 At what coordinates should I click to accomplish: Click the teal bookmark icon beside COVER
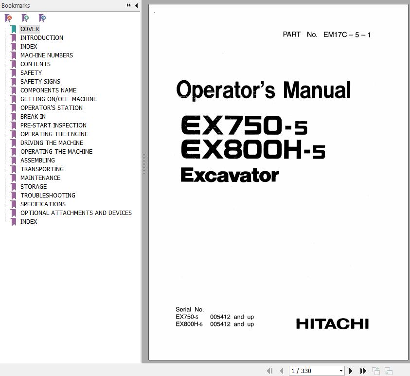pos(14,29)
